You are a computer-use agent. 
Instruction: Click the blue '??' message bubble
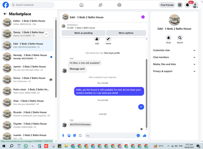(x=141, y=107)
